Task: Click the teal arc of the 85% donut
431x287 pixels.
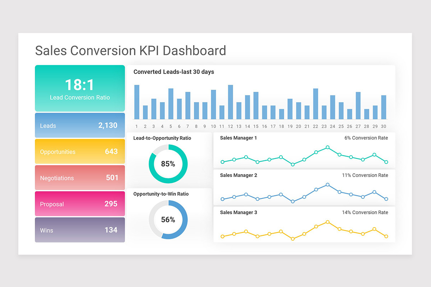Action: (185, 164)
